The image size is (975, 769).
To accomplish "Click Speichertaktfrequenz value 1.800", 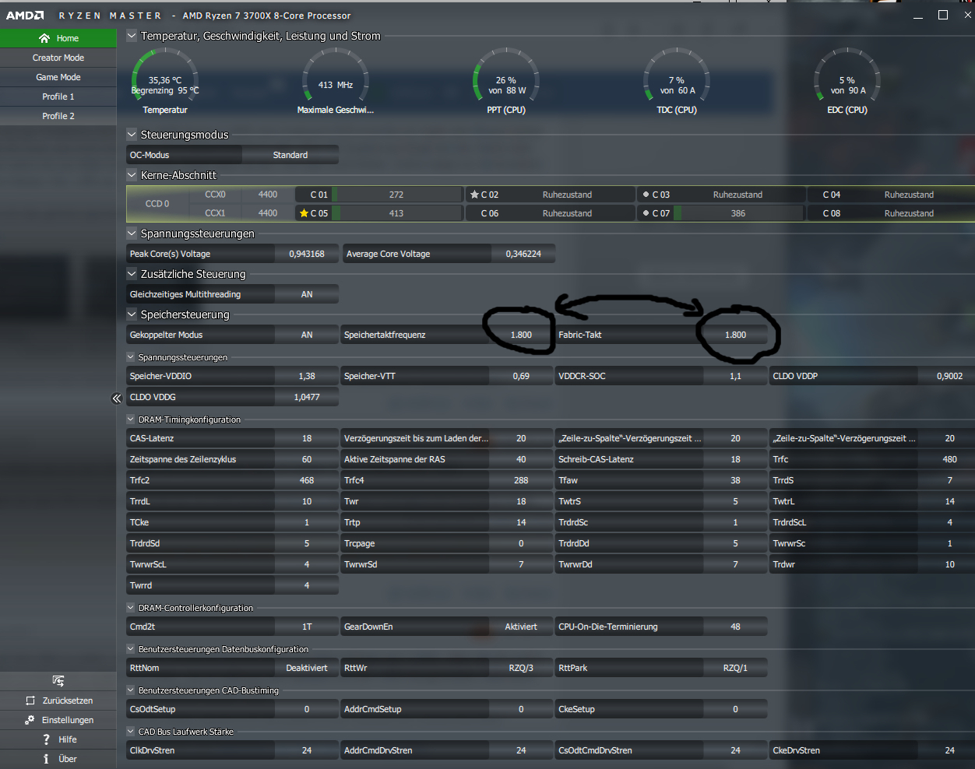I will [x=521, y=335].
